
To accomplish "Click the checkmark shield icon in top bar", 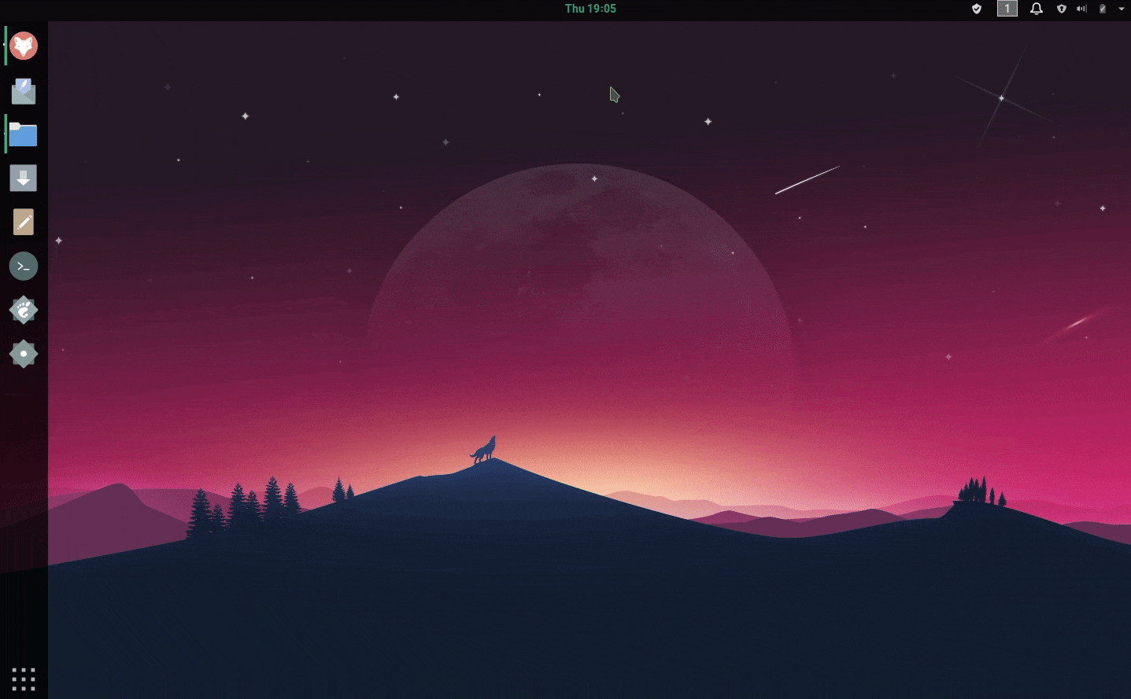I will tap(977, 9).
